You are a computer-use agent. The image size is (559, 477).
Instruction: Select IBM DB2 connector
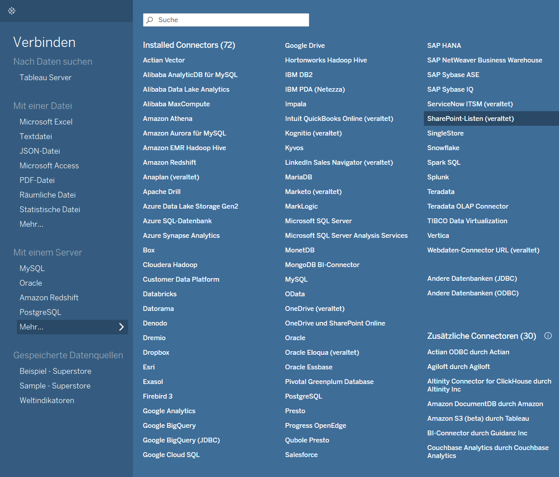tap(299, 75)
